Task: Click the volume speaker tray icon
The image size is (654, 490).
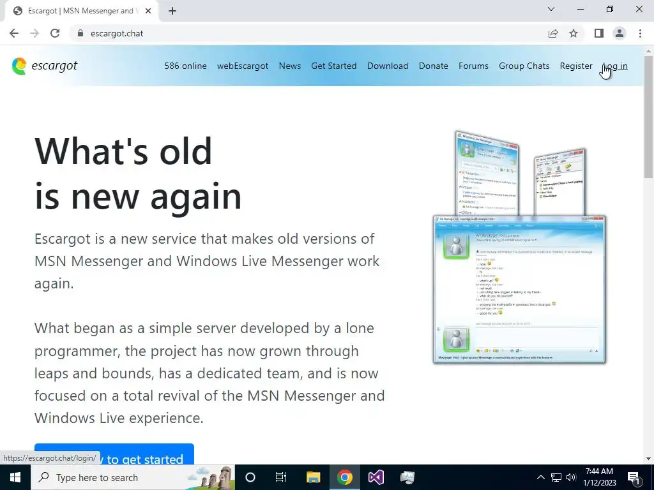Action: [571, 477]
